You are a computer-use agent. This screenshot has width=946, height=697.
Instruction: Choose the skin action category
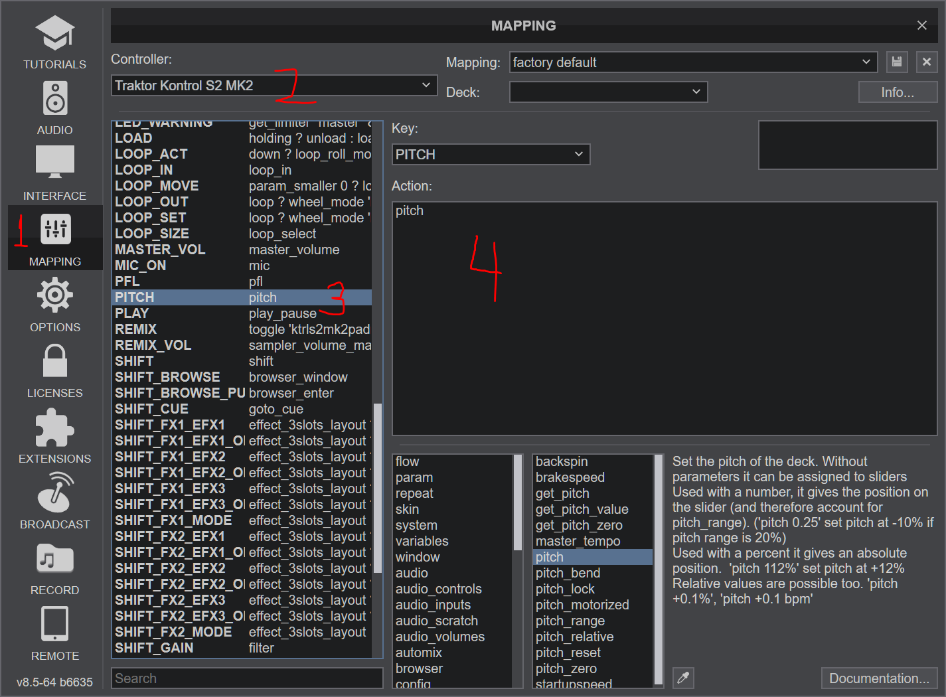pos(453,509)
